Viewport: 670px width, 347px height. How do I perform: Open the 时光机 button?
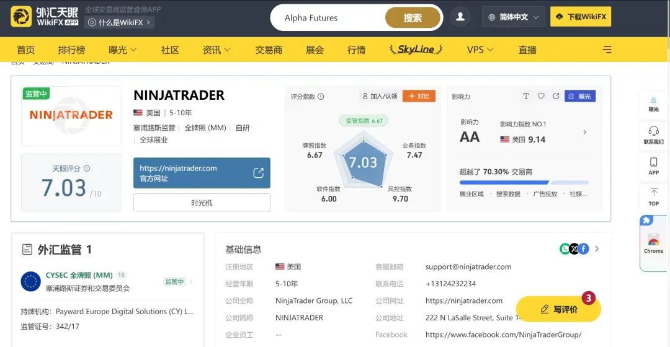coord(202,203)
